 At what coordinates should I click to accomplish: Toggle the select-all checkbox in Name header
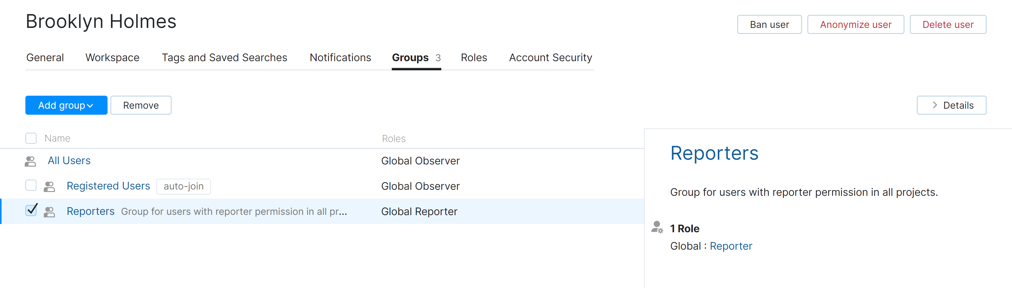(x=31, y=138)
